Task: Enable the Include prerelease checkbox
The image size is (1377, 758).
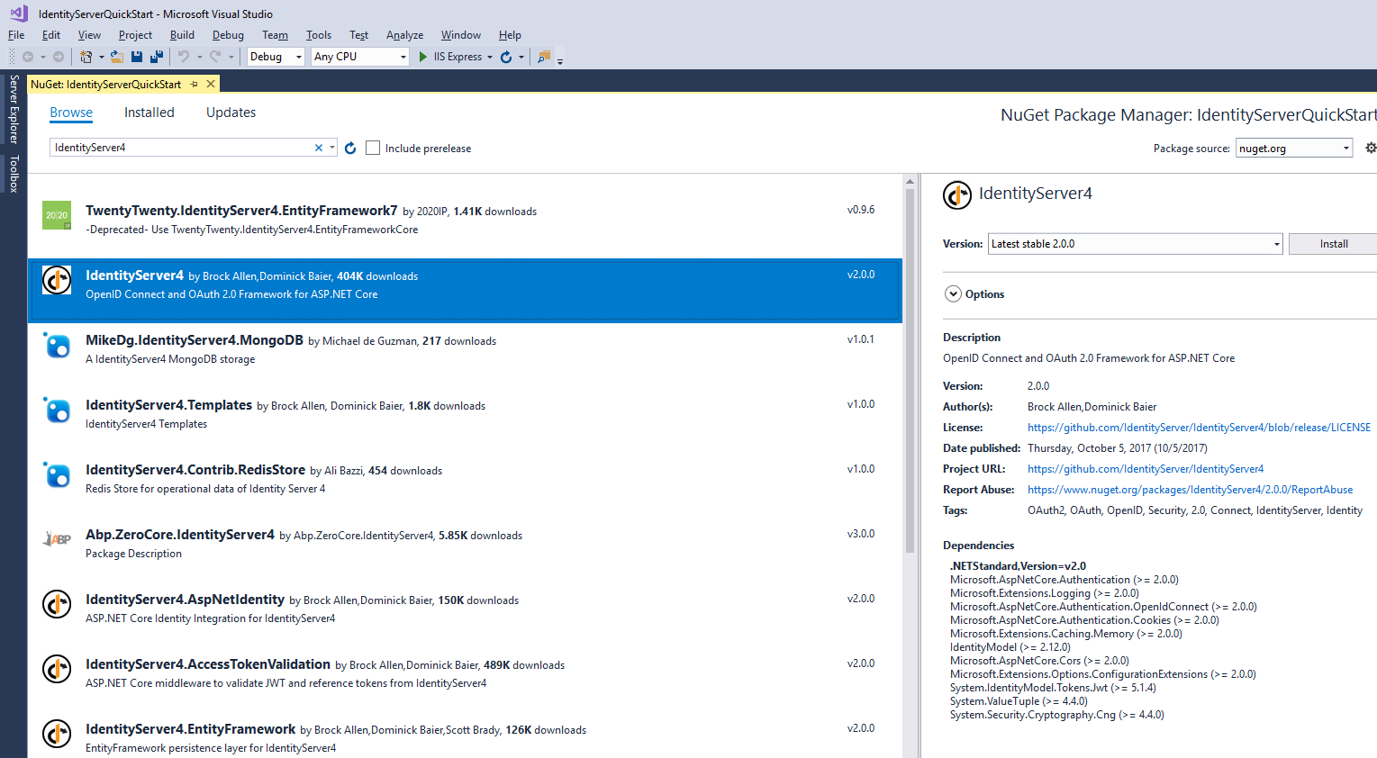Action: click(373, 148)
